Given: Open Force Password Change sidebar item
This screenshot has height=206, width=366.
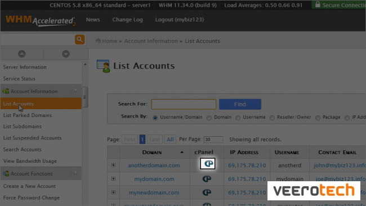Looking at the screenshot, I should click(32, 198).
